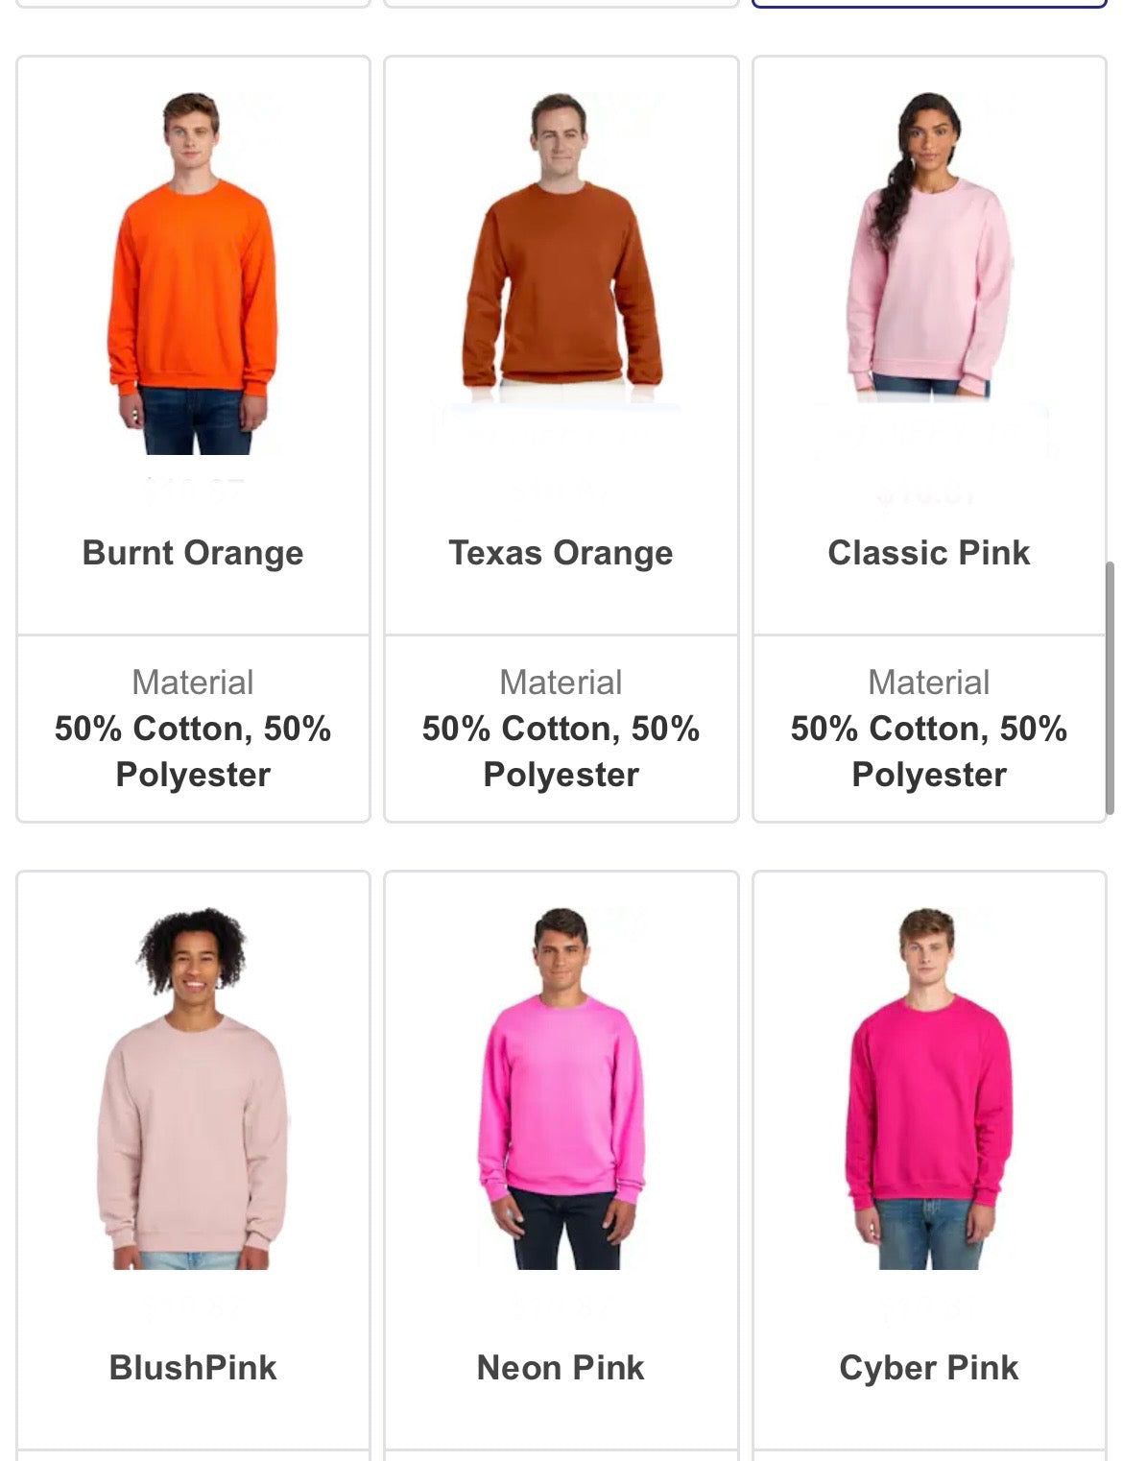Click the highlighted card at top right
The image size is (1123, 1461).
(929, 4)
